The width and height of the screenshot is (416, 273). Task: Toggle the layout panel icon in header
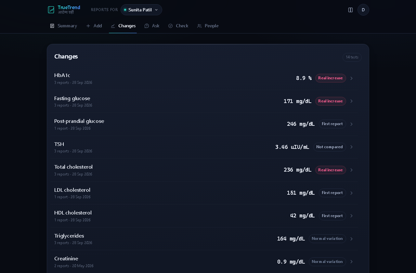pyautogui.click(x=350, y=10)
